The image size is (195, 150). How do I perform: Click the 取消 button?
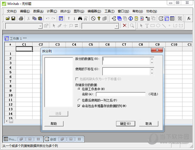click(149, 124)
